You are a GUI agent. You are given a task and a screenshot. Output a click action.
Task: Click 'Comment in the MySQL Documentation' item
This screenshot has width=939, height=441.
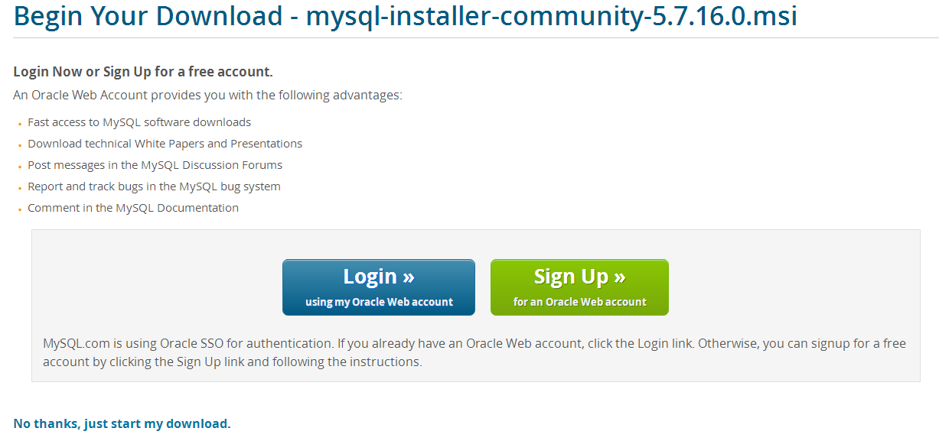133,207
